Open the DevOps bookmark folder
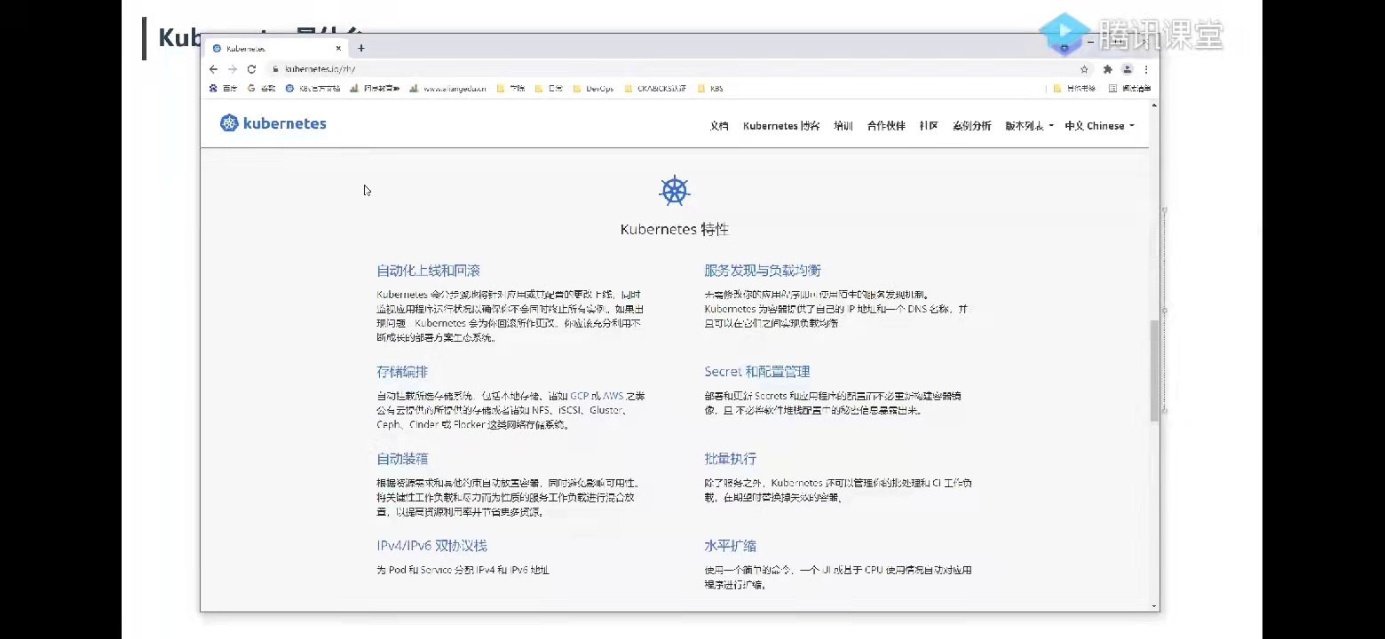1385x639 pixels. point(593,89)
